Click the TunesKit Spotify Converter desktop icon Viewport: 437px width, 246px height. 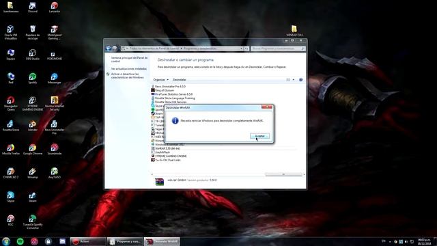[x=33, y=222]
